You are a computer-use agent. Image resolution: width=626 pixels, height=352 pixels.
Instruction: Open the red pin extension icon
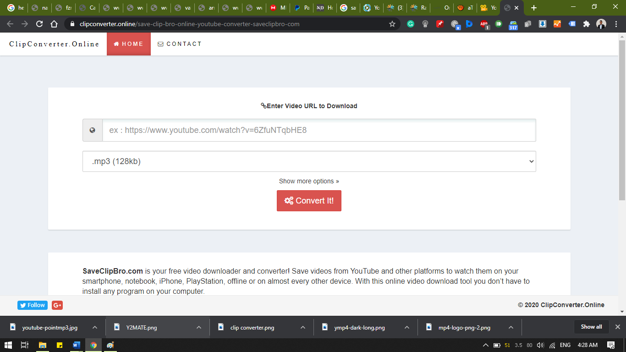440,24
